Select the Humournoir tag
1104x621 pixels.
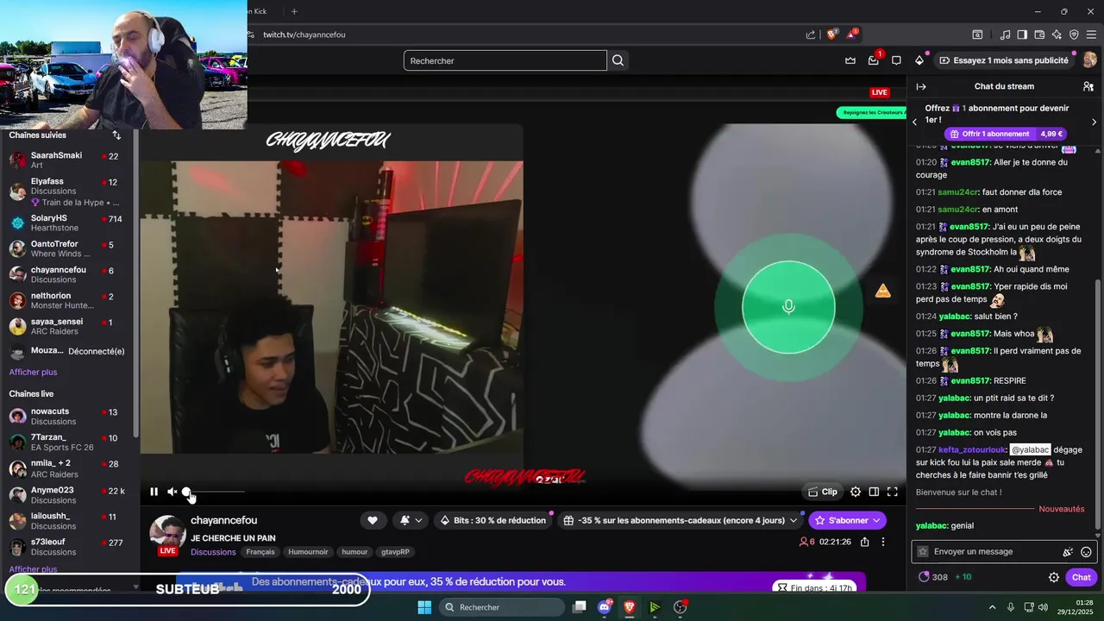[308, 552]
